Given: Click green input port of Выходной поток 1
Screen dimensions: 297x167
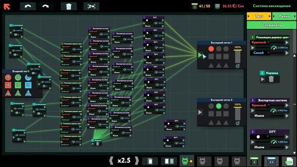Looking at the screenshot, I should 200,55.
